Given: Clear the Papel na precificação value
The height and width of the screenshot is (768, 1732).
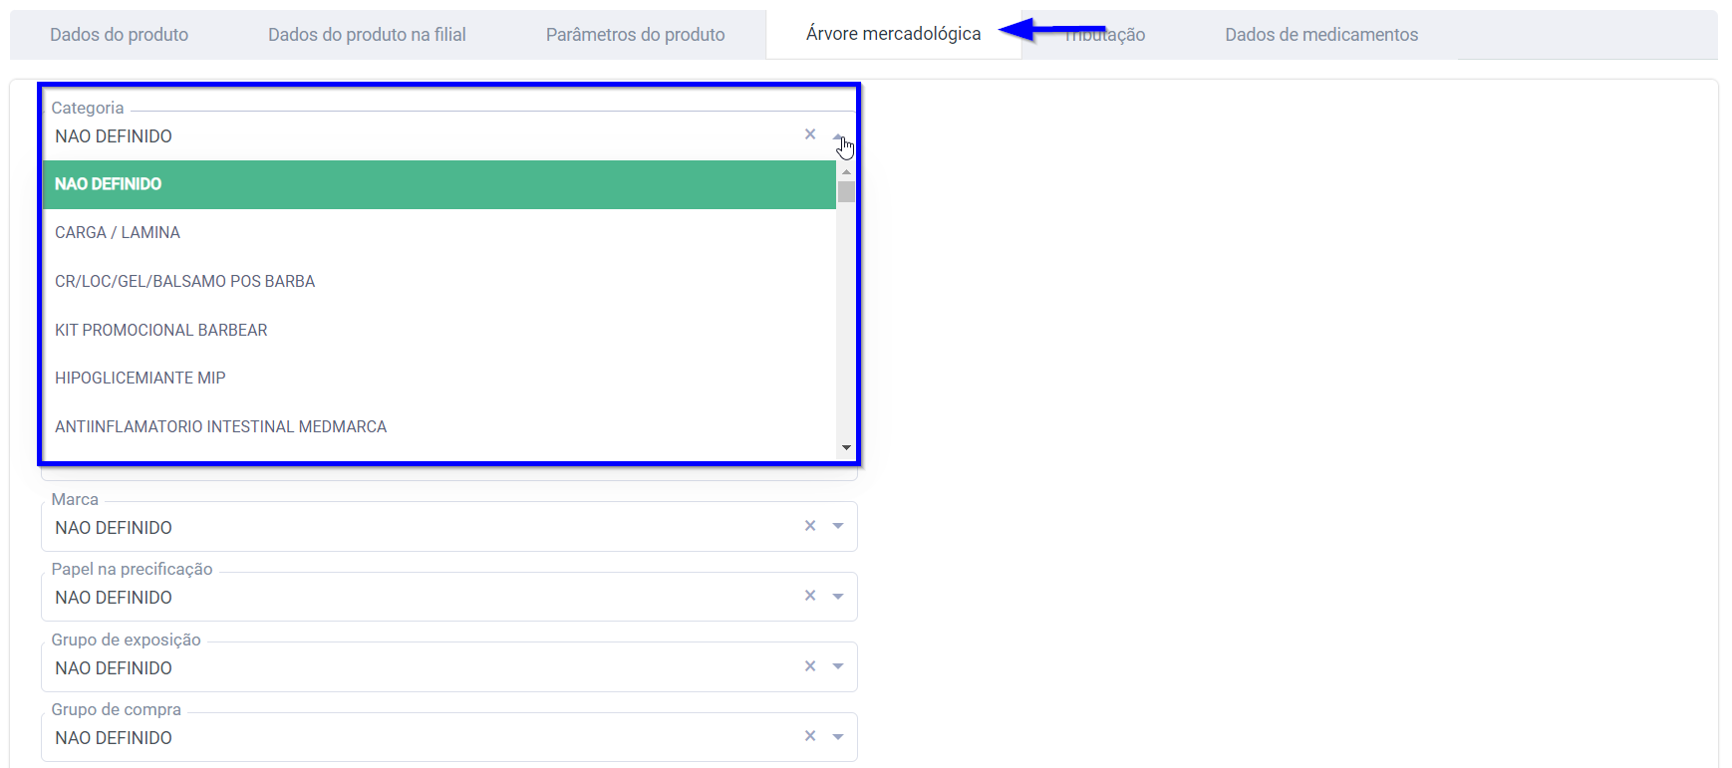Looking at the screenshot, I should (810, 596).
